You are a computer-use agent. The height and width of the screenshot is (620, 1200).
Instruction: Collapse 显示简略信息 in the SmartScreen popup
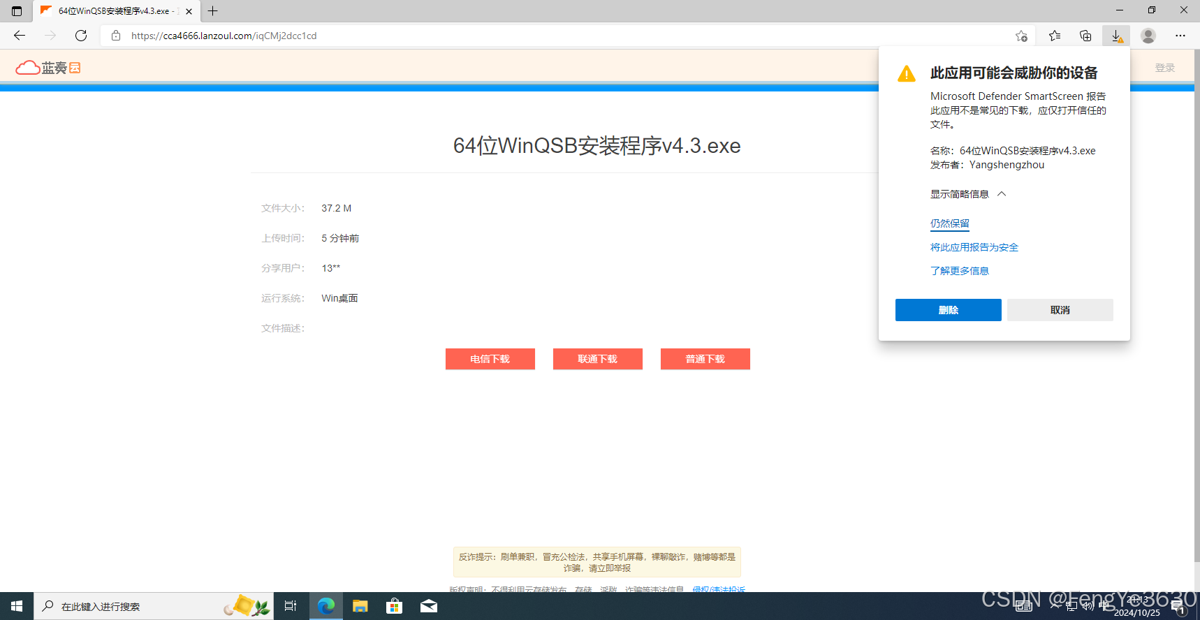(968, 194)
